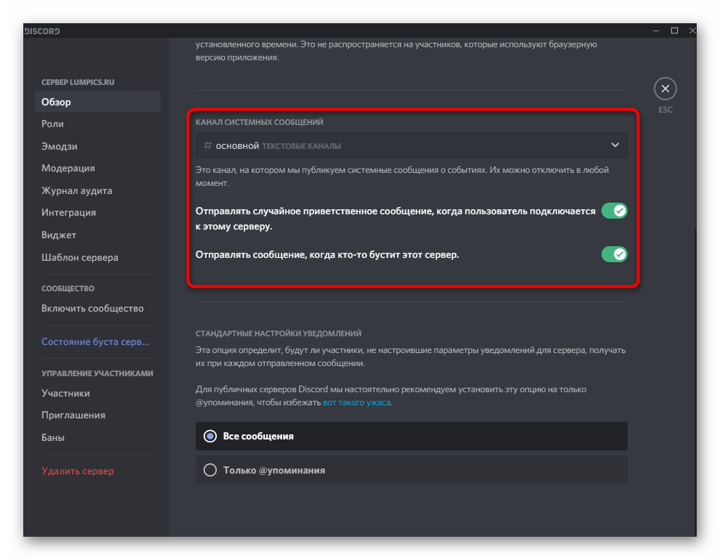Select the 'Все сообщения' radio button
Image resolution: width=720 pixels, height=560 pixels.
(210, 436)
